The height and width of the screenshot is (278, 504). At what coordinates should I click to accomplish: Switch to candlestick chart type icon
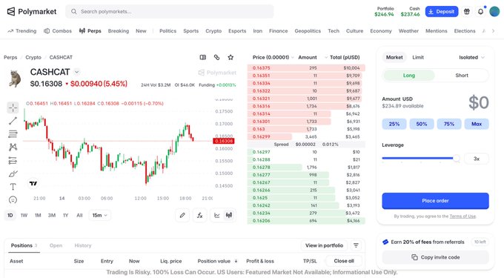pos(229,215)
